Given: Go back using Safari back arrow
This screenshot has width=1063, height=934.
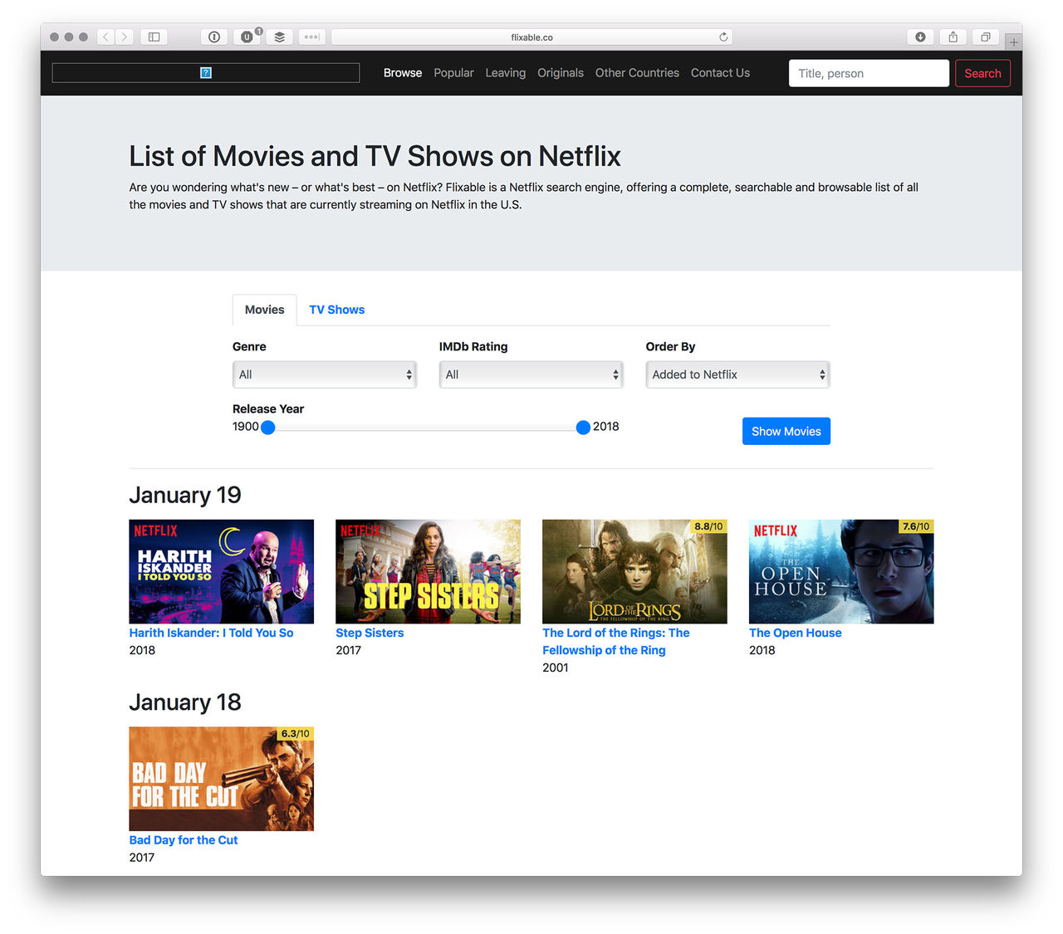Looking at the screenshot, I should tap(106, 37).
